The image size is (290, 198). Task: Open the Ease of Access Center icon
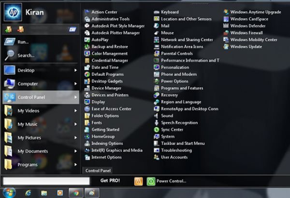[x=87, y=109]
